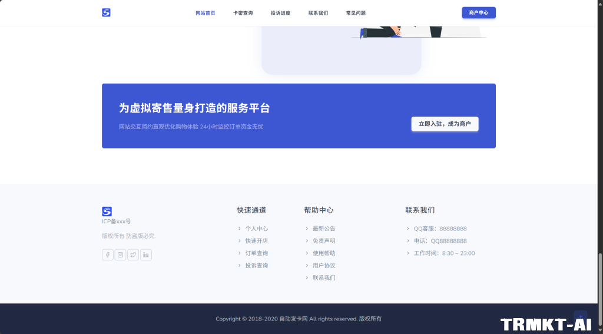Click the banner heading 为虚拟寄售量身打造的服务平台

point(194,108)
